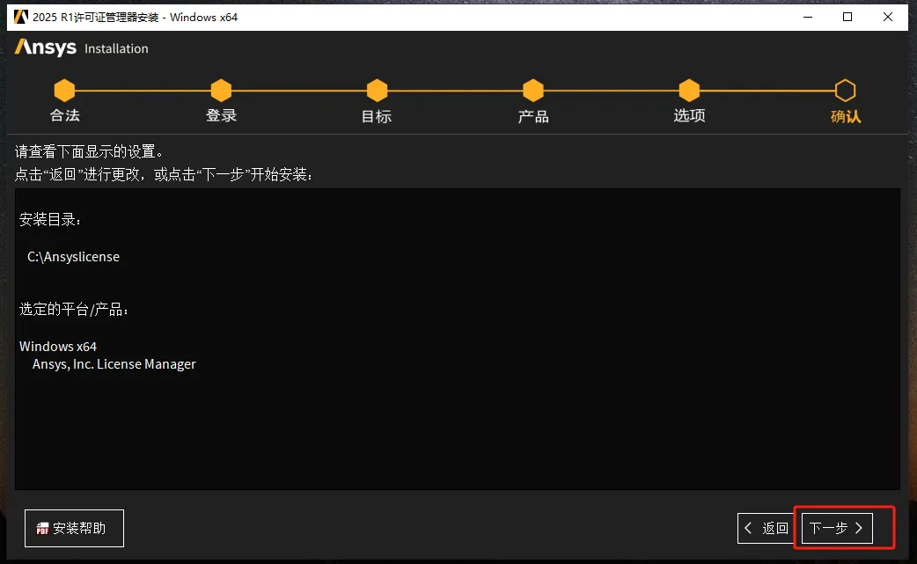The image size is (917, 564).
Task: Click the Ansys logo in header
Action: (x=46, y=48)
